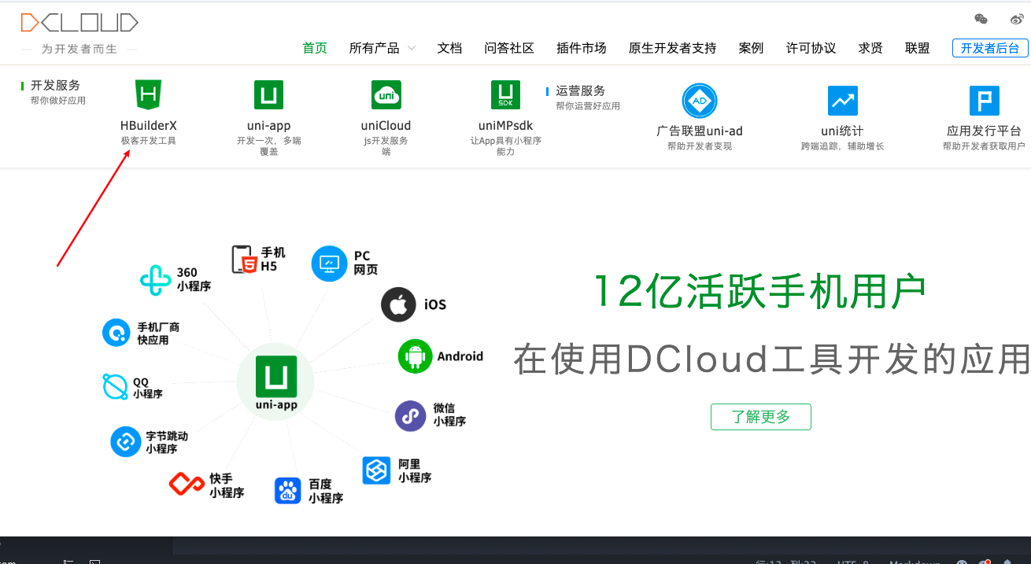
Task: Click 帮助开发者获取用户 description text
Action: point(984,146)
